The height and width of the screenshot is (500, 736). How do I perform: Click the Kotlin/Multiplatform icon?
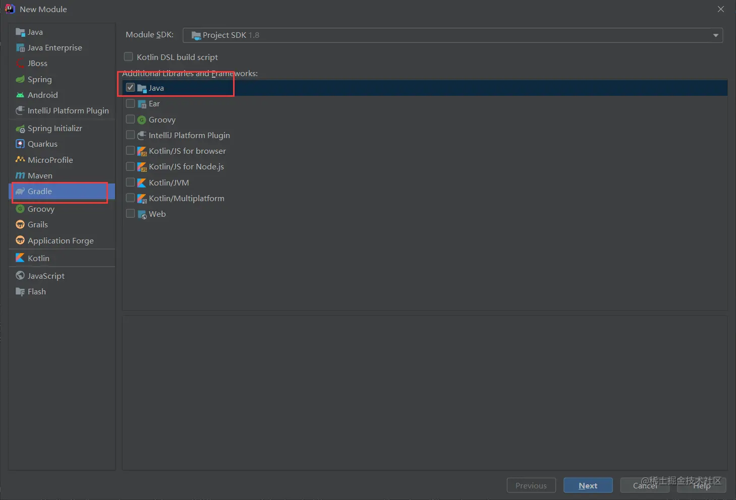coord(142,199)
